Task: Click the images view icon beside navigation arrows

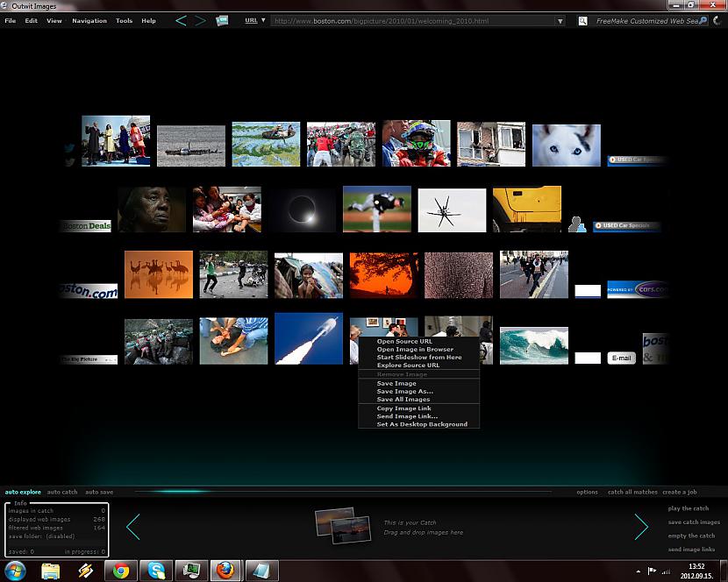Action: (222, 20)
